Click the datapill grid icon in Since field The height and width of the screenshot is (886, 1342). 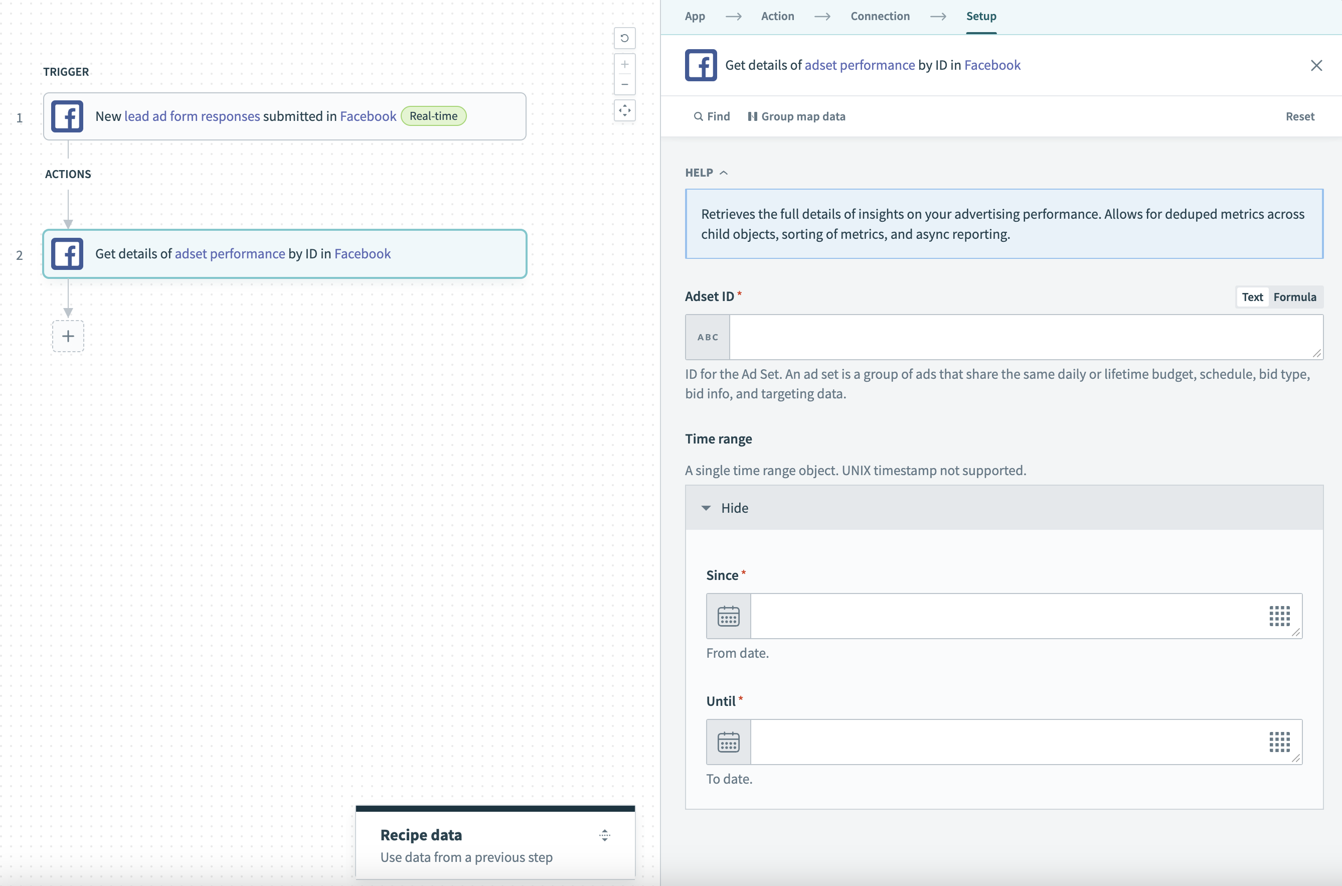click(x=1280, y=617)
